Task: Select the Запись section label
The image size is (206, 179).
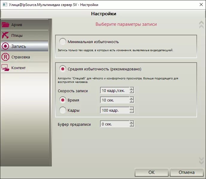Action: pos(19,46)
